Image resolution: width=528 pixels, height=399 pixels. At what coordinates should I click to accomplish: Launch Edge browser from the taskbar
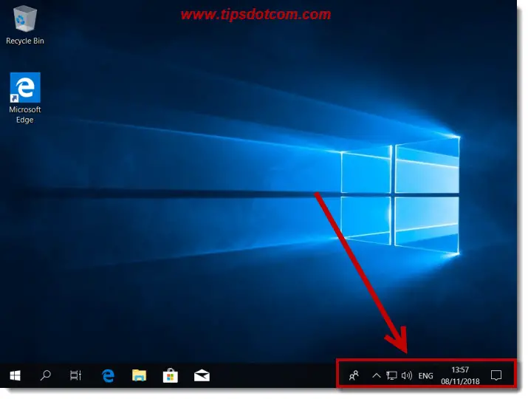point(108,375)
